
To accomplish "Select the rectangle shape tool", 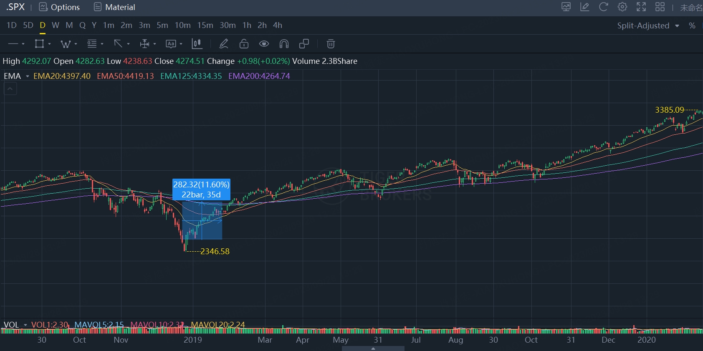I will [x=39, y=44].
